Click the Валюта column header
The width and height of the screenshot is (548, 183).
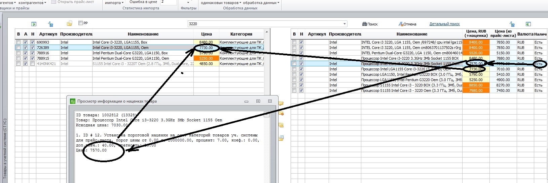pos(525,34)
